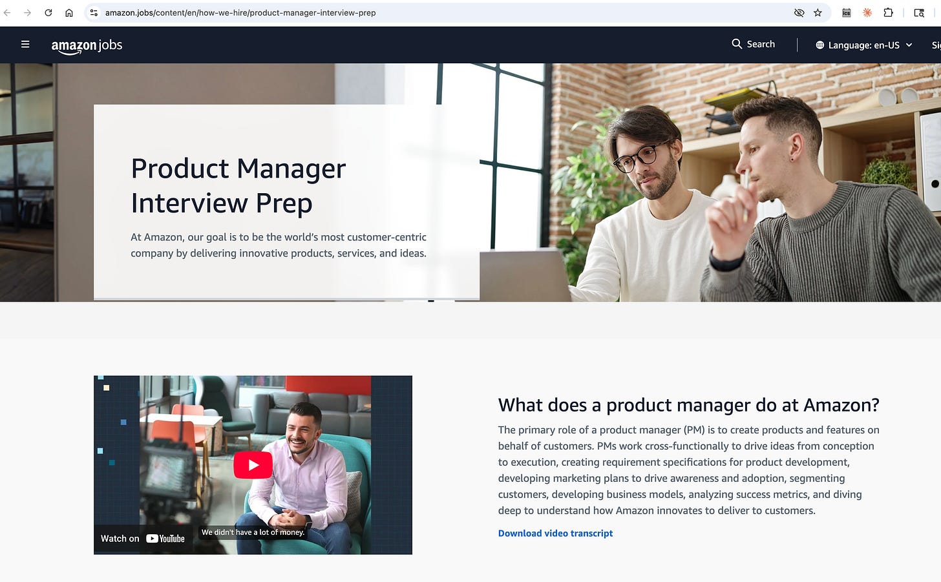This screenshot has height=582, width=941.
Task: Open browser home page icon
Action: pos(69,12)
